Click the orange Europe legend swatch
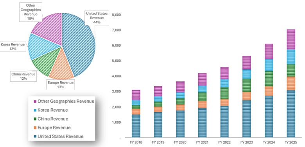305x147 pixels. click(x=35, y=128)
